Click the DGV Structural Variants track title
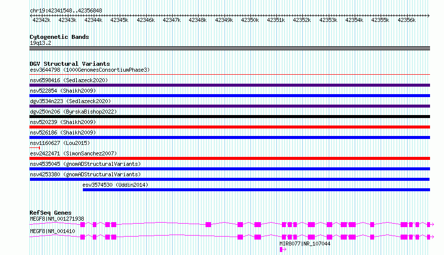The image size is (444, 255). [70, 64]
